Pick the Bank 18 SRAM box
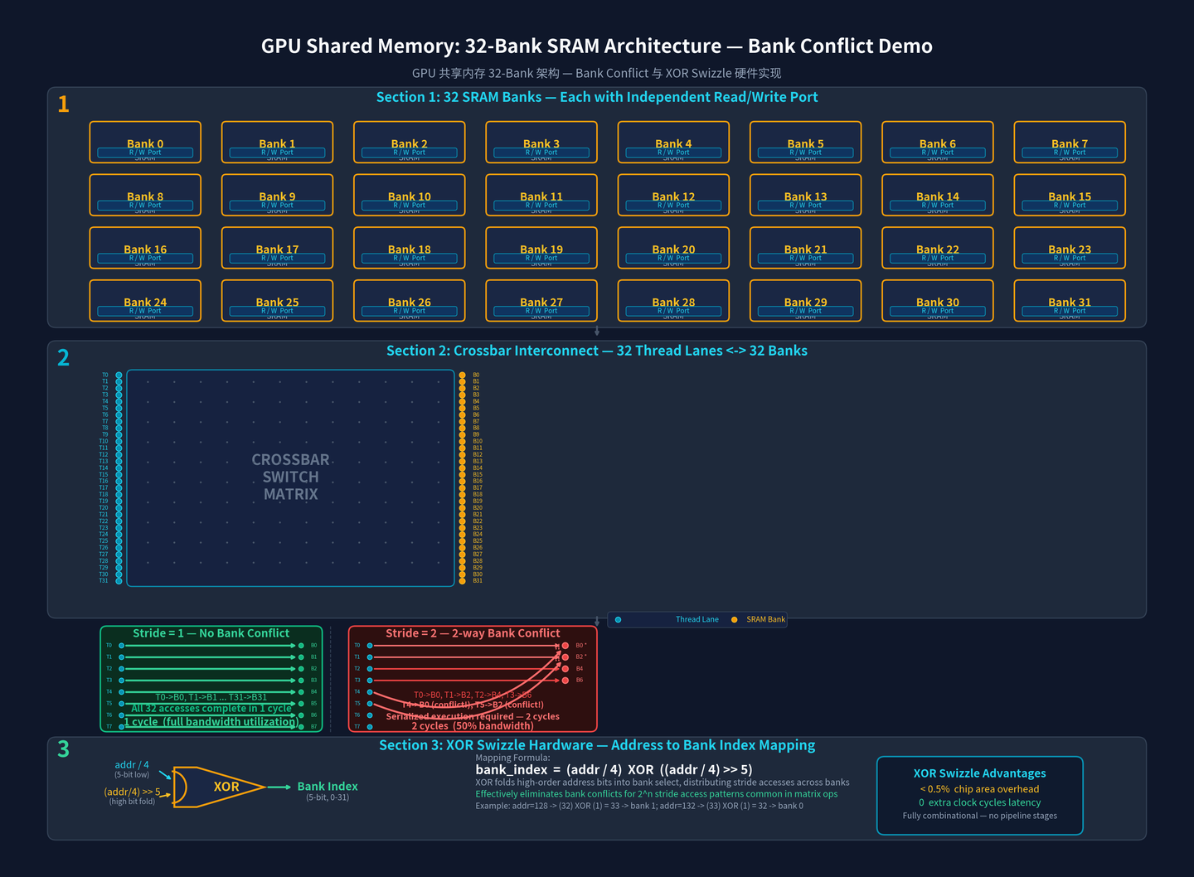The height and width of the screenshot is (877, 1194). click(410, 248)
